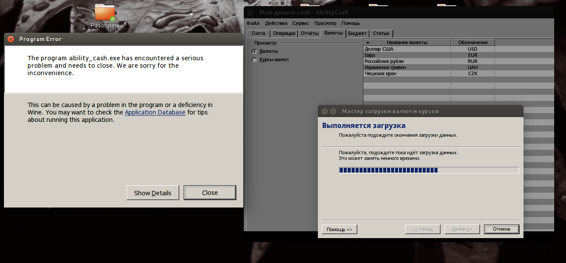Select the Курсы валют radio option
566x263 pixels.
pyautogui.click(x=254, y=59)
